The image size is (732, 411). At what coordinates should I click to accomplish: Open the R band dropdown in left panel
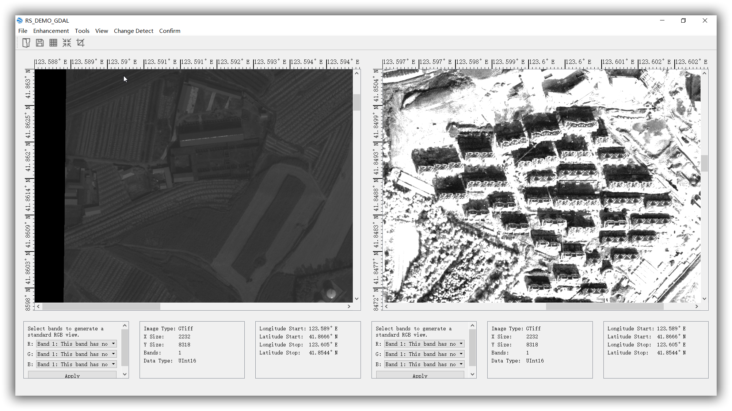click(x=76, y=343)
